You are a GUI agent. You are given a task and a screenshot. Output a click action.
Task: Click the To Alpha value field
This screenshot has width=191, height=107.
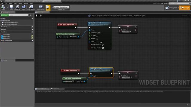[97, 36]
